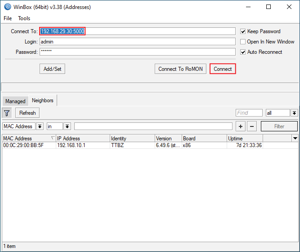Sort by Version column header
Image resolution: width=300 pixels, height=252 pixels.
point(168,138)
